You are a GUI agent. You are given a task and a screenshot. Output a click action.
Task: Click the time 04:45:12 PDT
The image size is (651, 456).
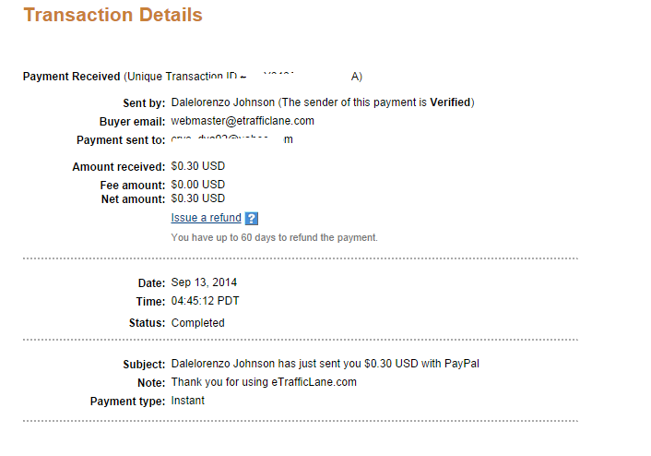click(205, 301)
